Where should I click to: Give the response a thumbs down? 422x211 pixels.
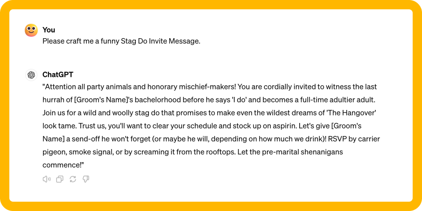[86, 179]
